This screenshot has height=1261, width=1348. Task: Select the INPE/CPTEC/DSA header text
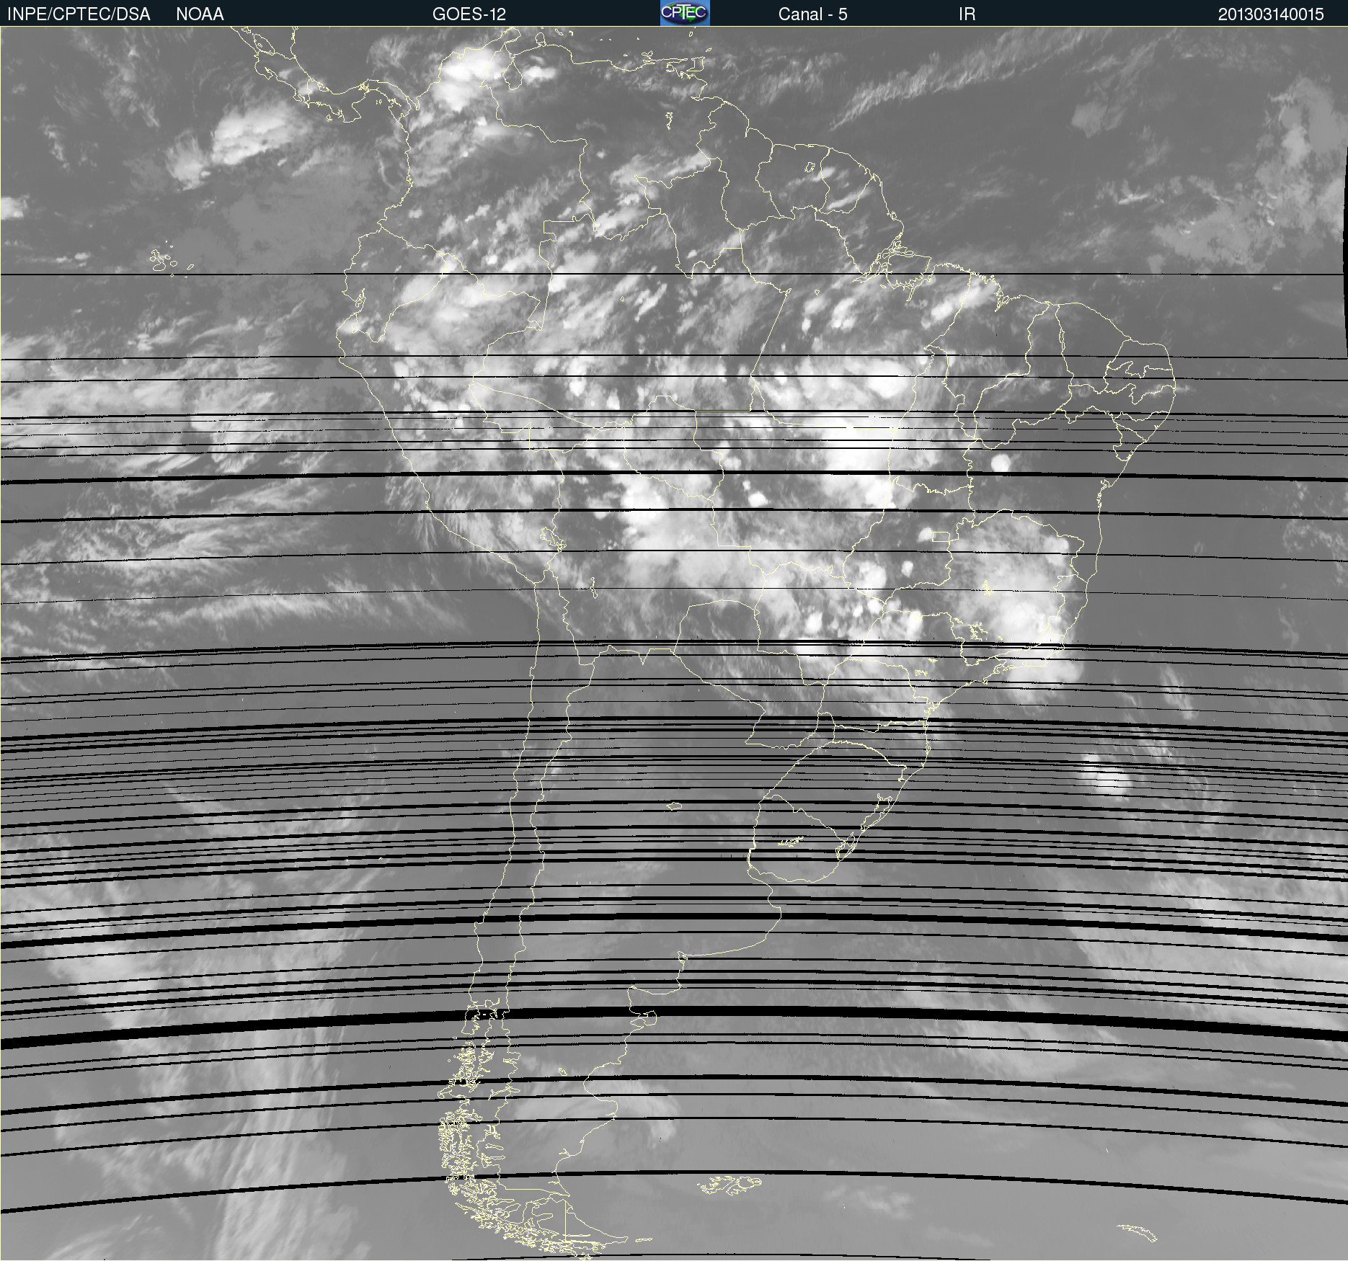click(x=79, y=14)
